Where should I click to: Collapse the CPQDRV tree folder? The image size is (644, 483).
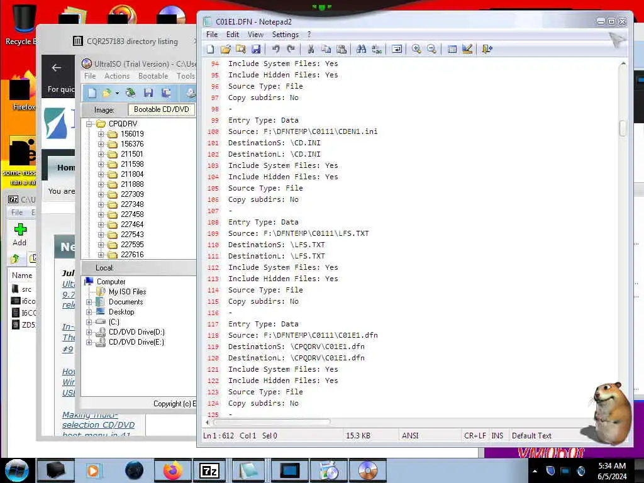(x=89, y=124)
